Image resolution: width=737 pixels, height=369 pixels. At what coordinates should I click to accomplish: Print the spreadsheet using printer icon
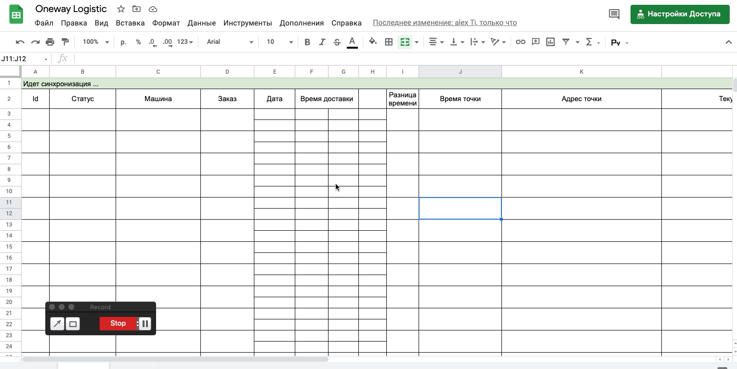click(50, 42)
